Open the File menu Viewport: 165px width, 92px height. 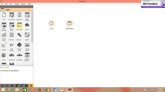click(2, 4)
